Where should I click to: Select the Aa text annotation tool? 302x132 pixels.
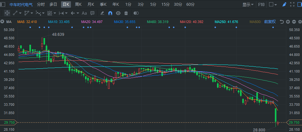pyautogui.click(x=84, y=13)
